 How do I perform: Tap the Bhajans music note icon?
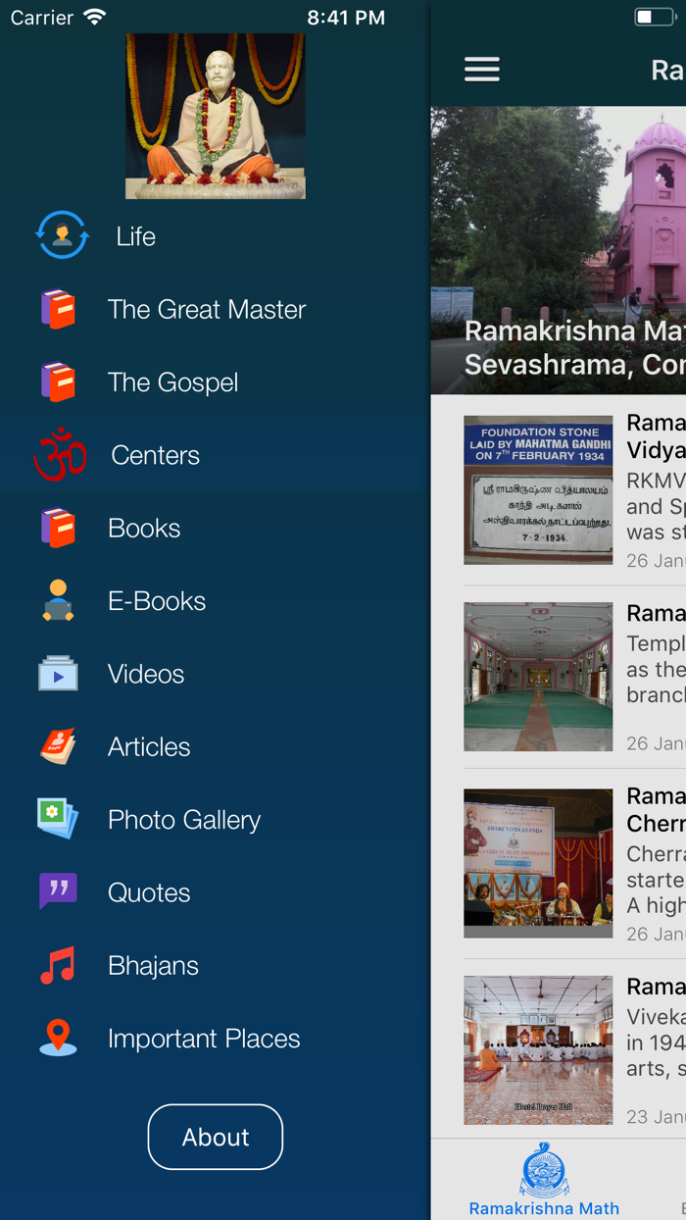pos(58,965)
